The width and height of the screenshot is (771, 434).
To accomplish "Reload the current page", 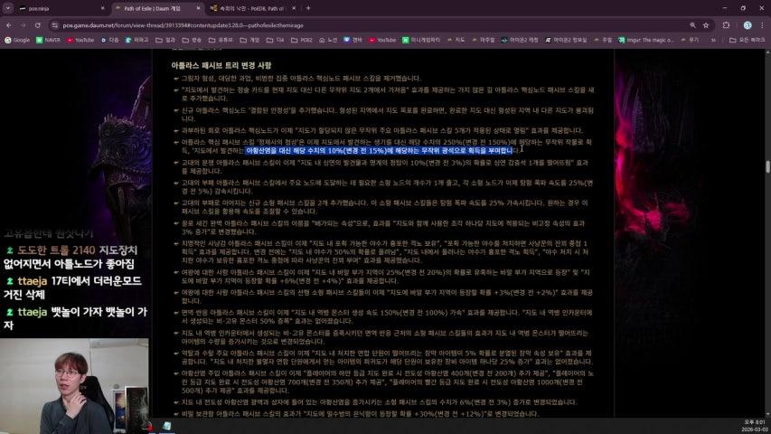I will (x=39, y=25).
